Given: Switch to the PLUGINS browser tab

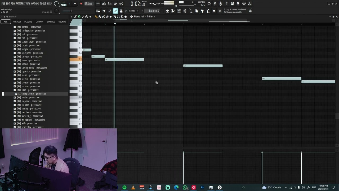Looking at the screenshot, I should coord(28,22).
